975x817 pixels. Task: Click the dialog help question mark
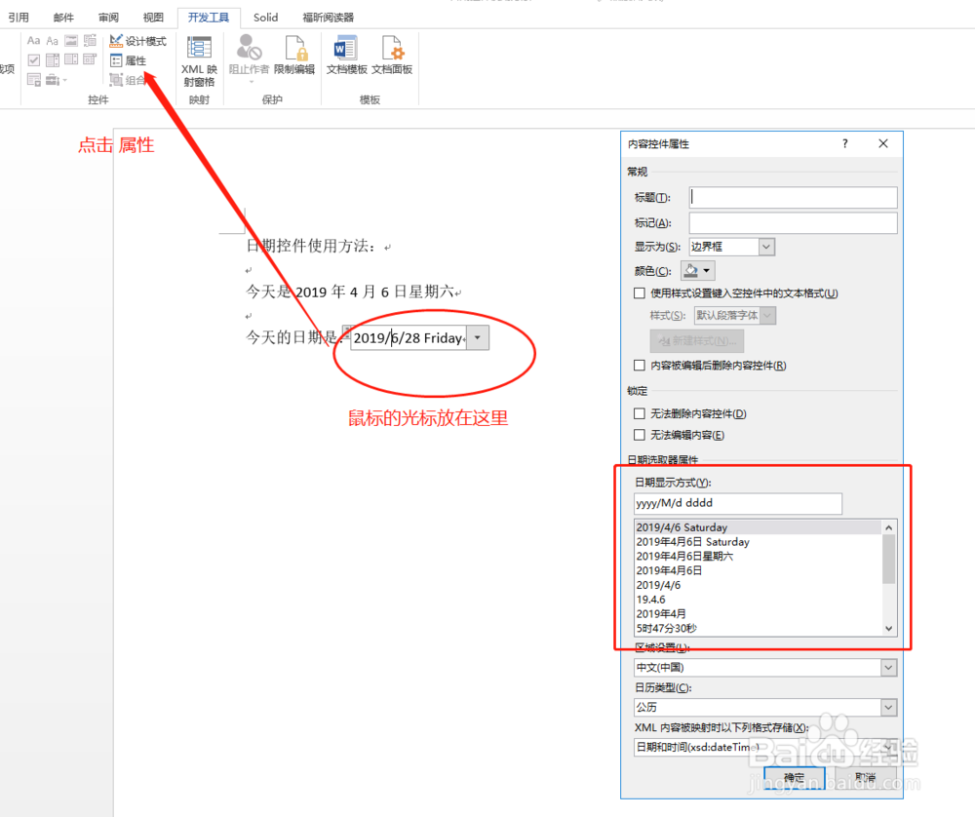tap(844, 143)
